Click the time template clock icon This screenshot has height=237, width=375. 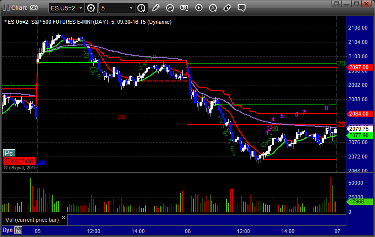pyautogui.click(x=141, y=8)
